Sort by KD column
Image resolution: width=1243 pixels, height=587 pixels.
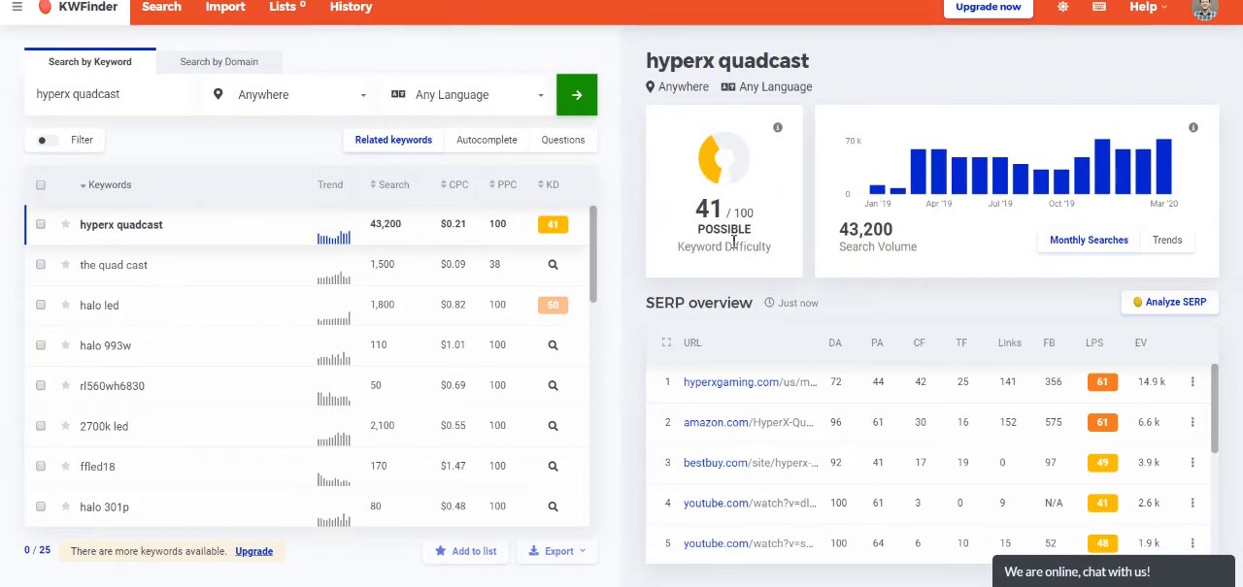(x=549, y=184)
